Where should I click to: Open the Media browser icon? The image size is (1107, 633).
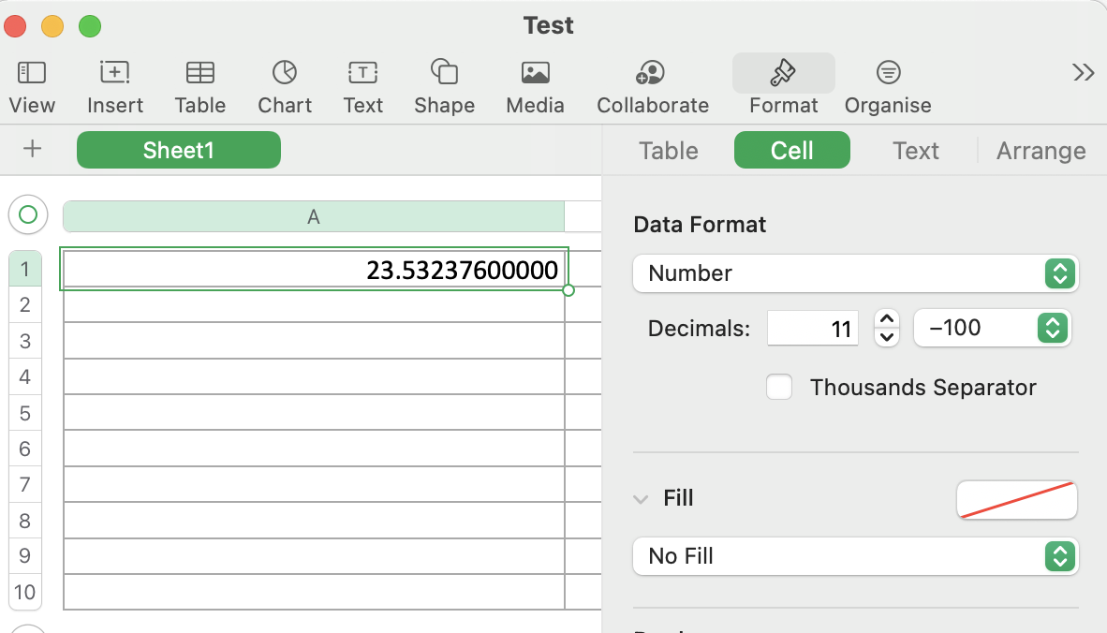pyautogui.click(x=535, y=73)
